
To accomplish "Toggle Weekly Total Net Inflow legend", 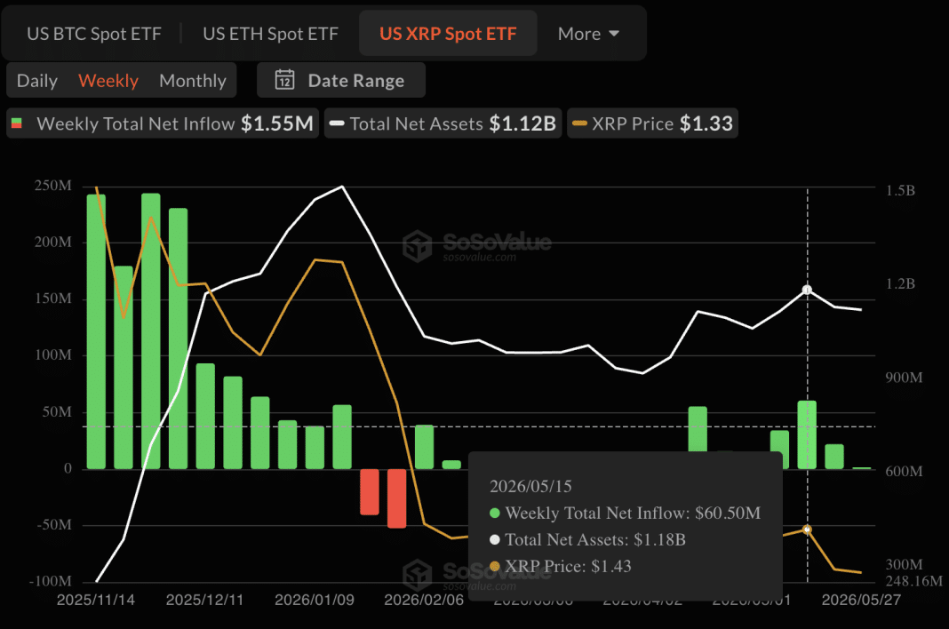I will 163,123.
